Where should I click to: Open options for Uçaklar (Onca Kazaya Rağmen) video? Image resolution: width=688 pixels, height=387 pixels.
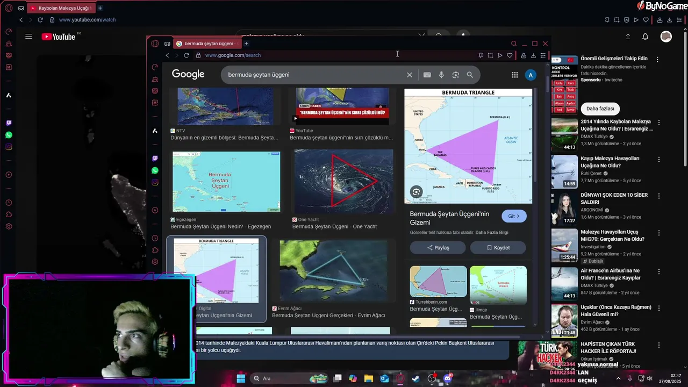(658, 308)
